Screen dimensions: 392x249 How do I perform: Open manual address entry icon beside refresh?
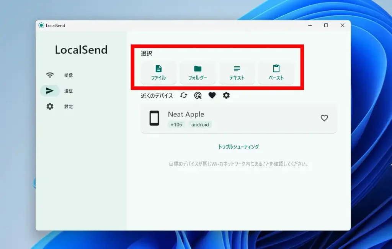click(x=198, y=95)
